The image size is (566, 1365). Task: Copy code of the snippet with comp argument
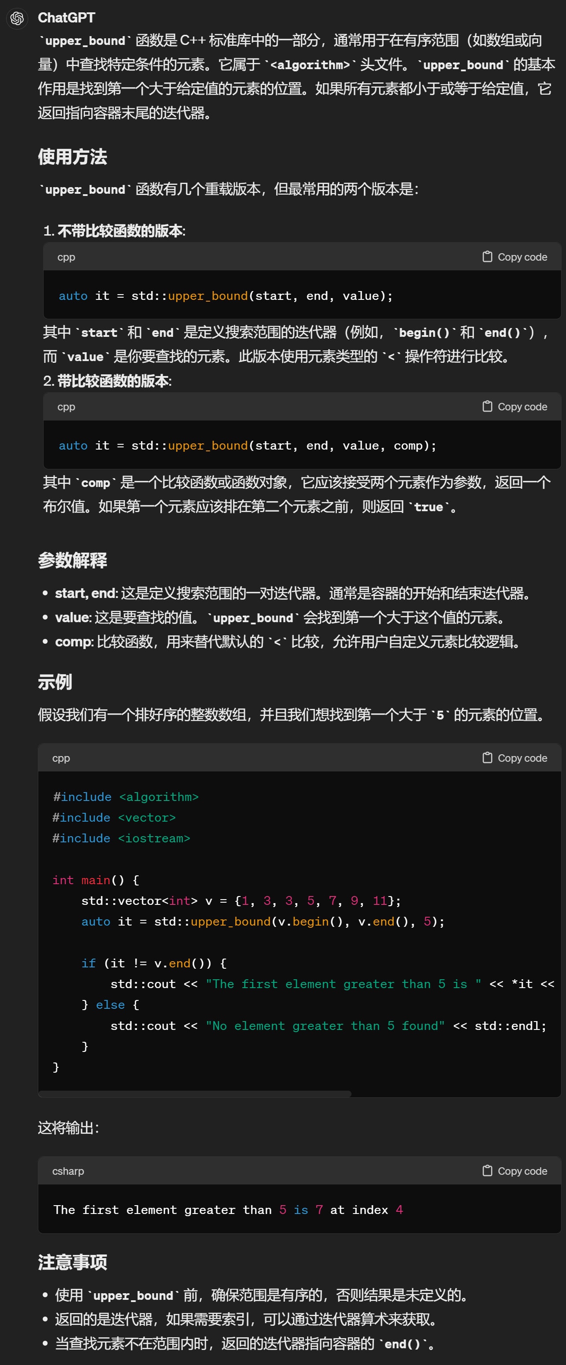514,407
